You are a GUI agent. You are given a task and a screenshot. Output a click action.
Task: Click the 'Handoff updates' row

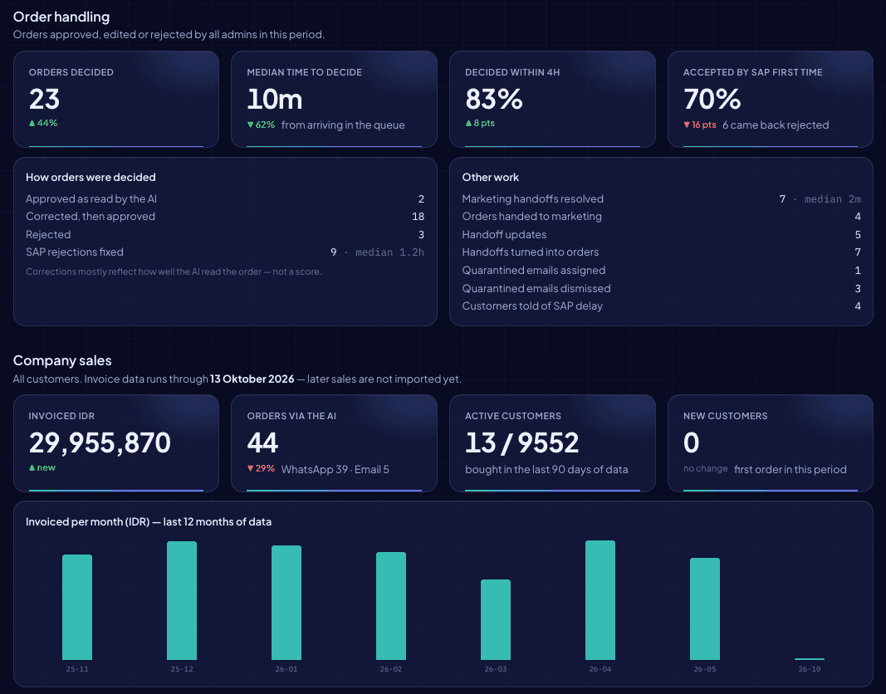pyautogui.click(x=661, y=234)
